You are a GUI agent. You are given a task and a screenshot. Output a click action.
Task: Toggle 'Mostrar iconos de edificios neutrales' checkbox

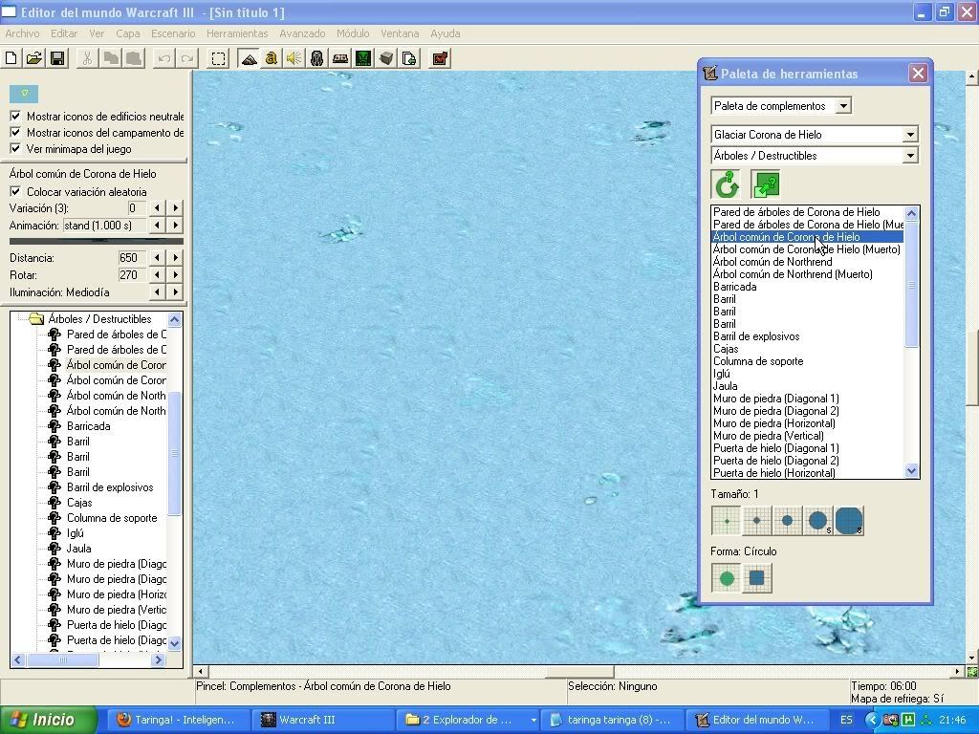coord(15,116)
